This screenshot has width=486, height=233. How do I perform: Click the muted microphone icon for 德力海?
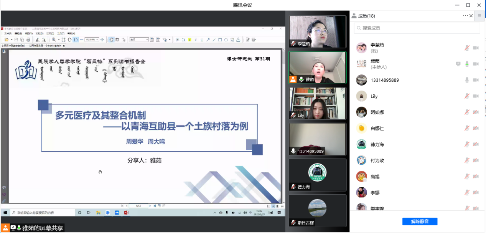467,144
